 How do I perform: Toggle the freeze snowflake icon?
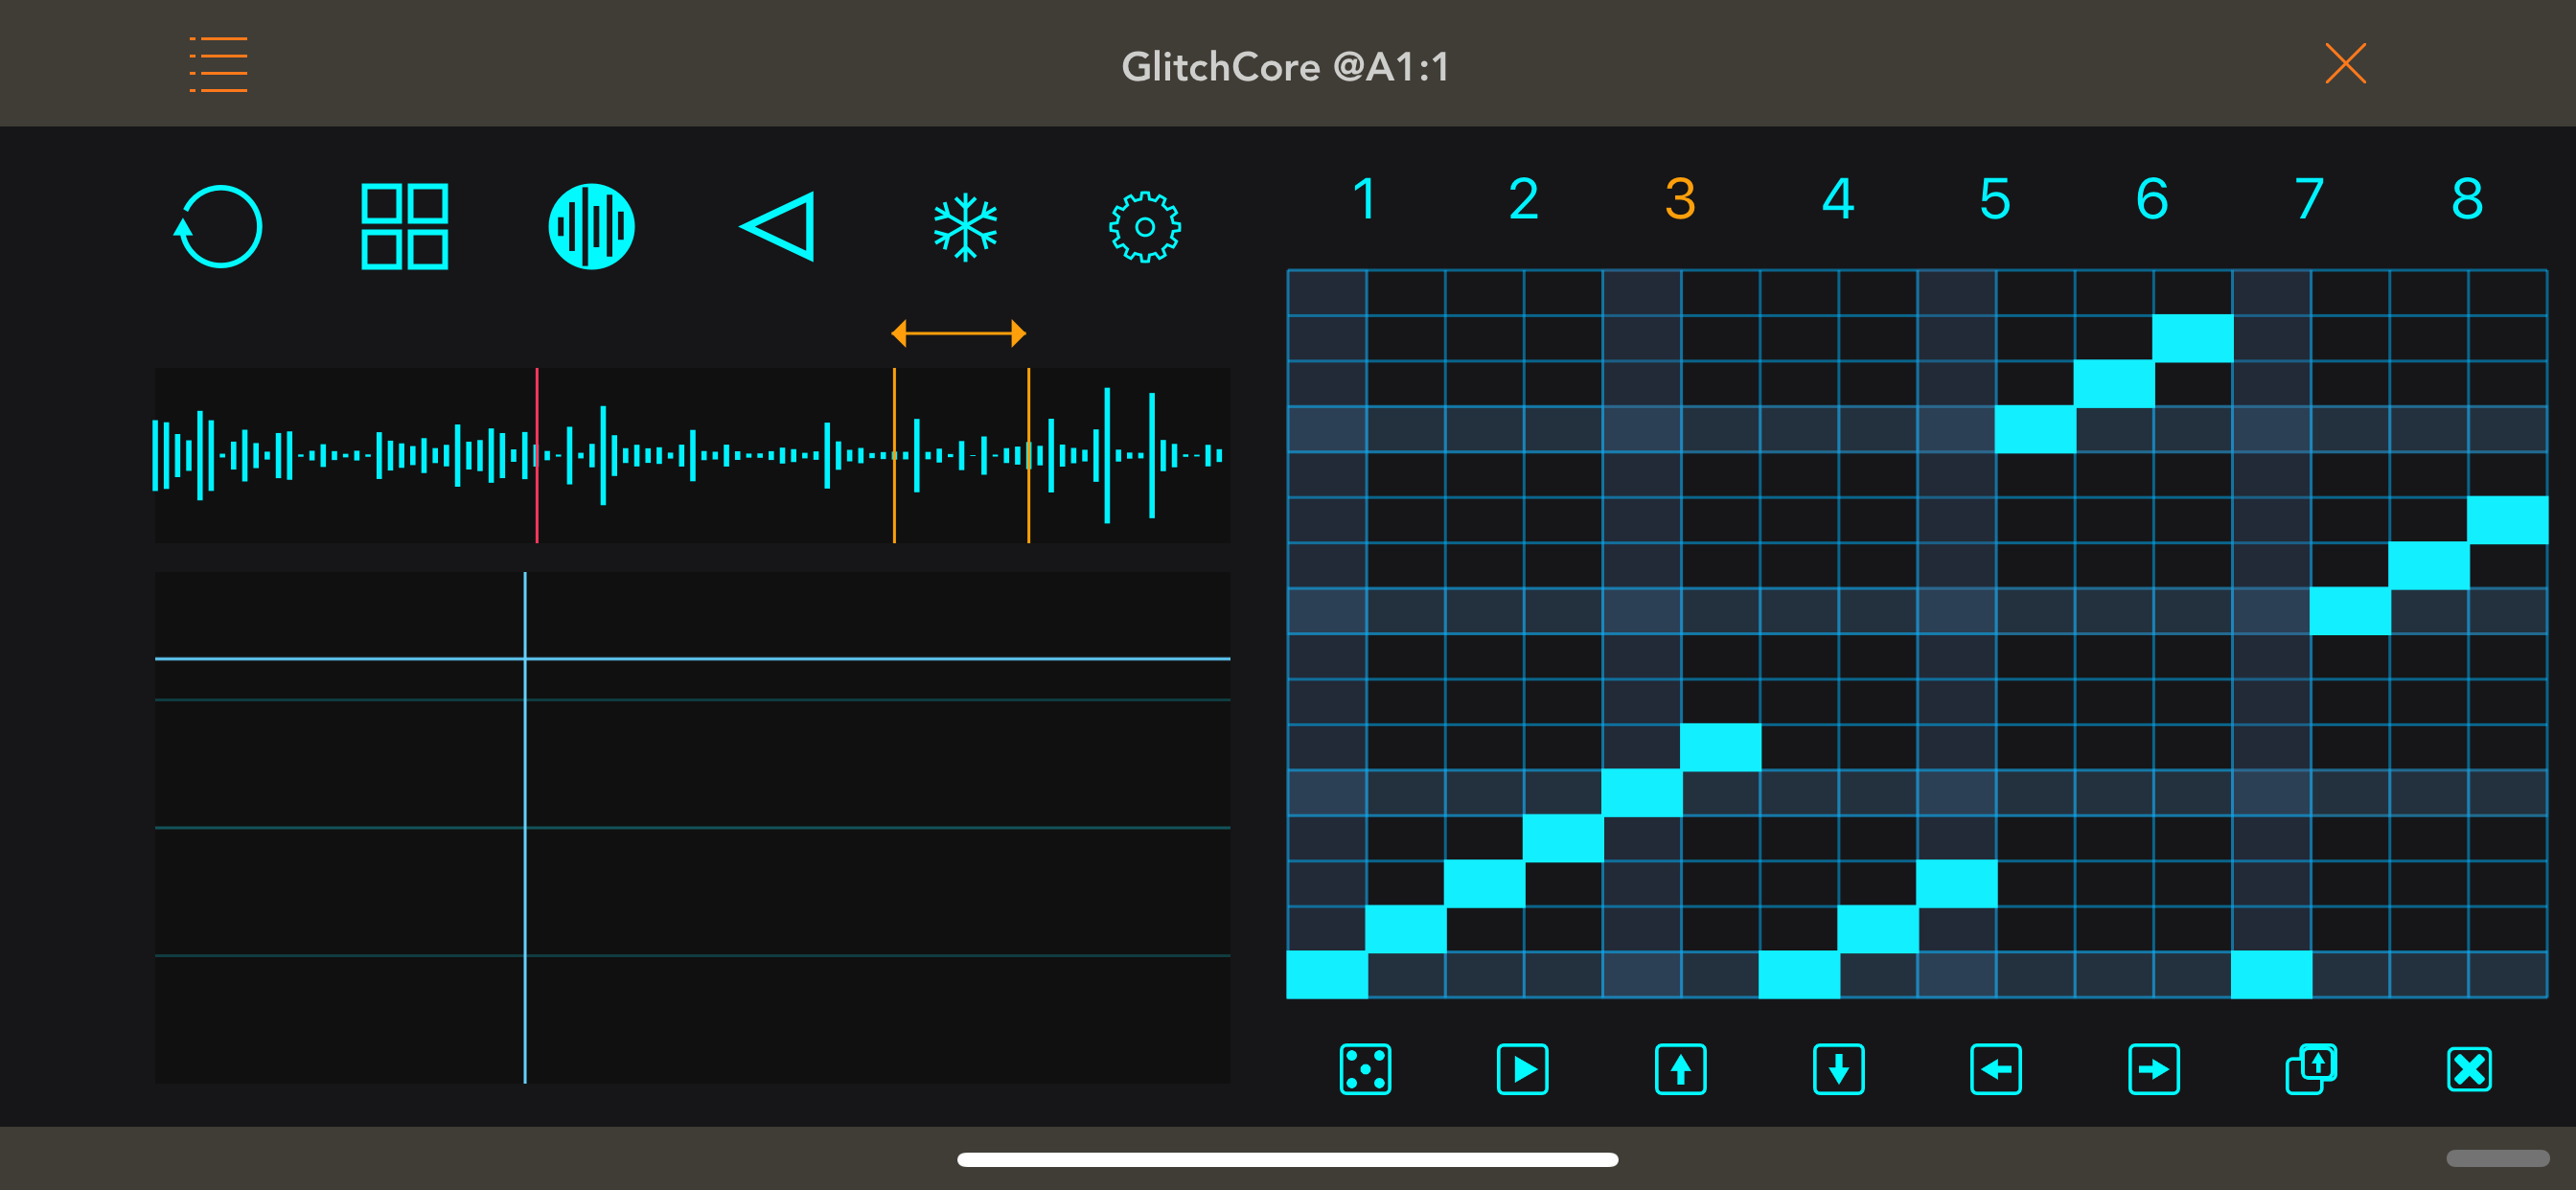(965, 227)
